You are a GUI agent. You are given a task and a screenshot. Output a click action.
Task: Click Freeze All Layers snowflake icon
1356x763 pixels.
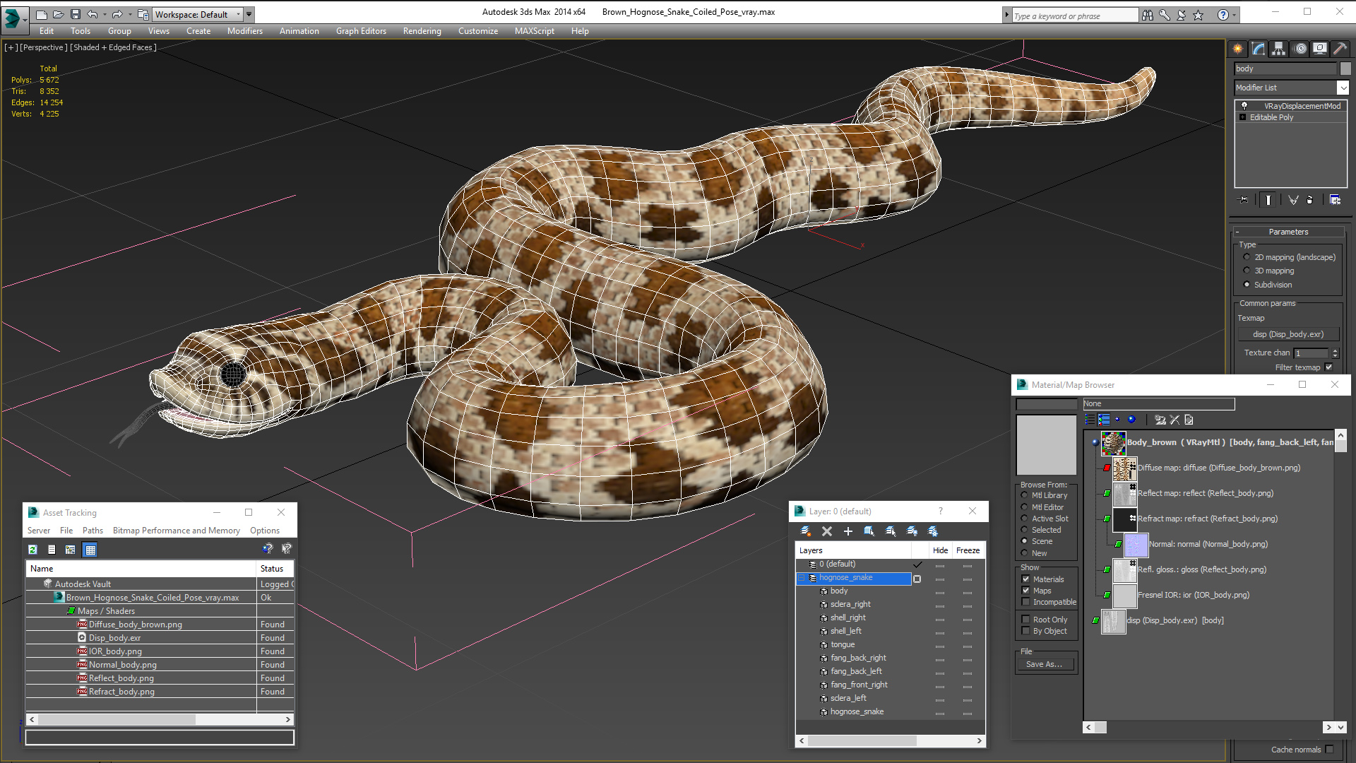[x=933, y=531]
